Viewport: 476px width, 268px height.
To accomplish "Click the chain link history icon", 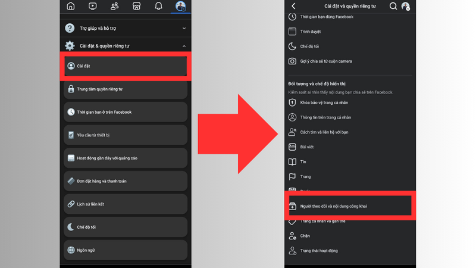I will [x=71, y=204].
